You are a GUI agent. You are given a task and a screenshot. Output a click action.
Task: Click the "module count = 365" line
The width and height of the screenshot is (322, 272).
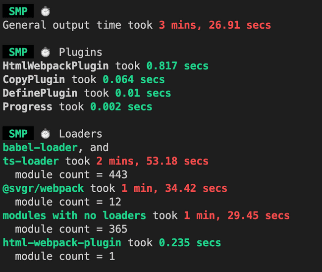tap(71, 229)
